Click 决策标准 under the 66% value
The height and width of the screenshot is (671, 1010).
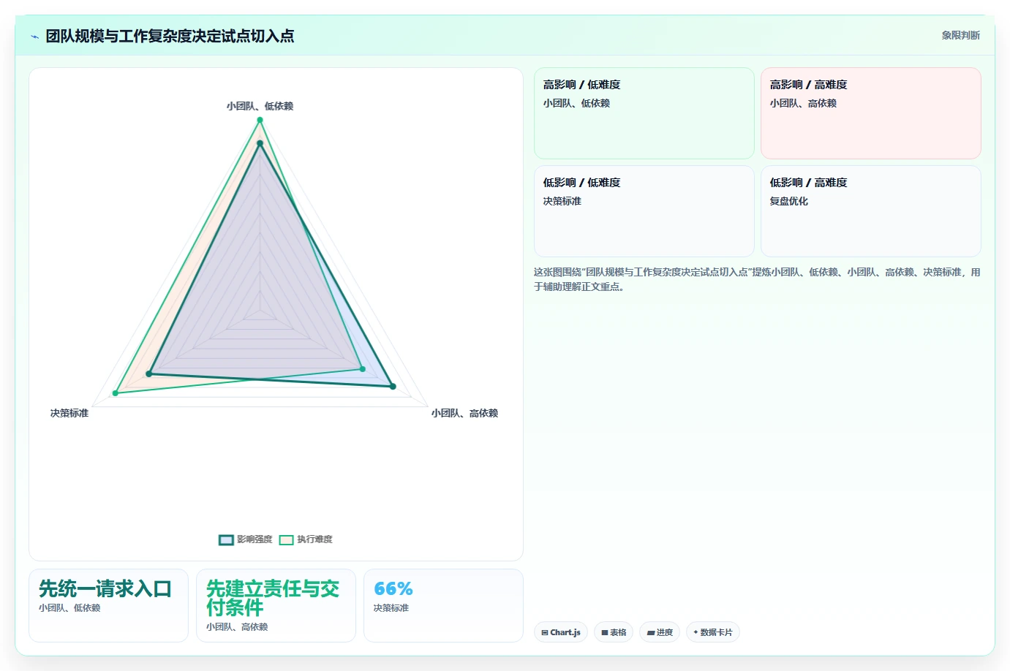tap(391, 608)
